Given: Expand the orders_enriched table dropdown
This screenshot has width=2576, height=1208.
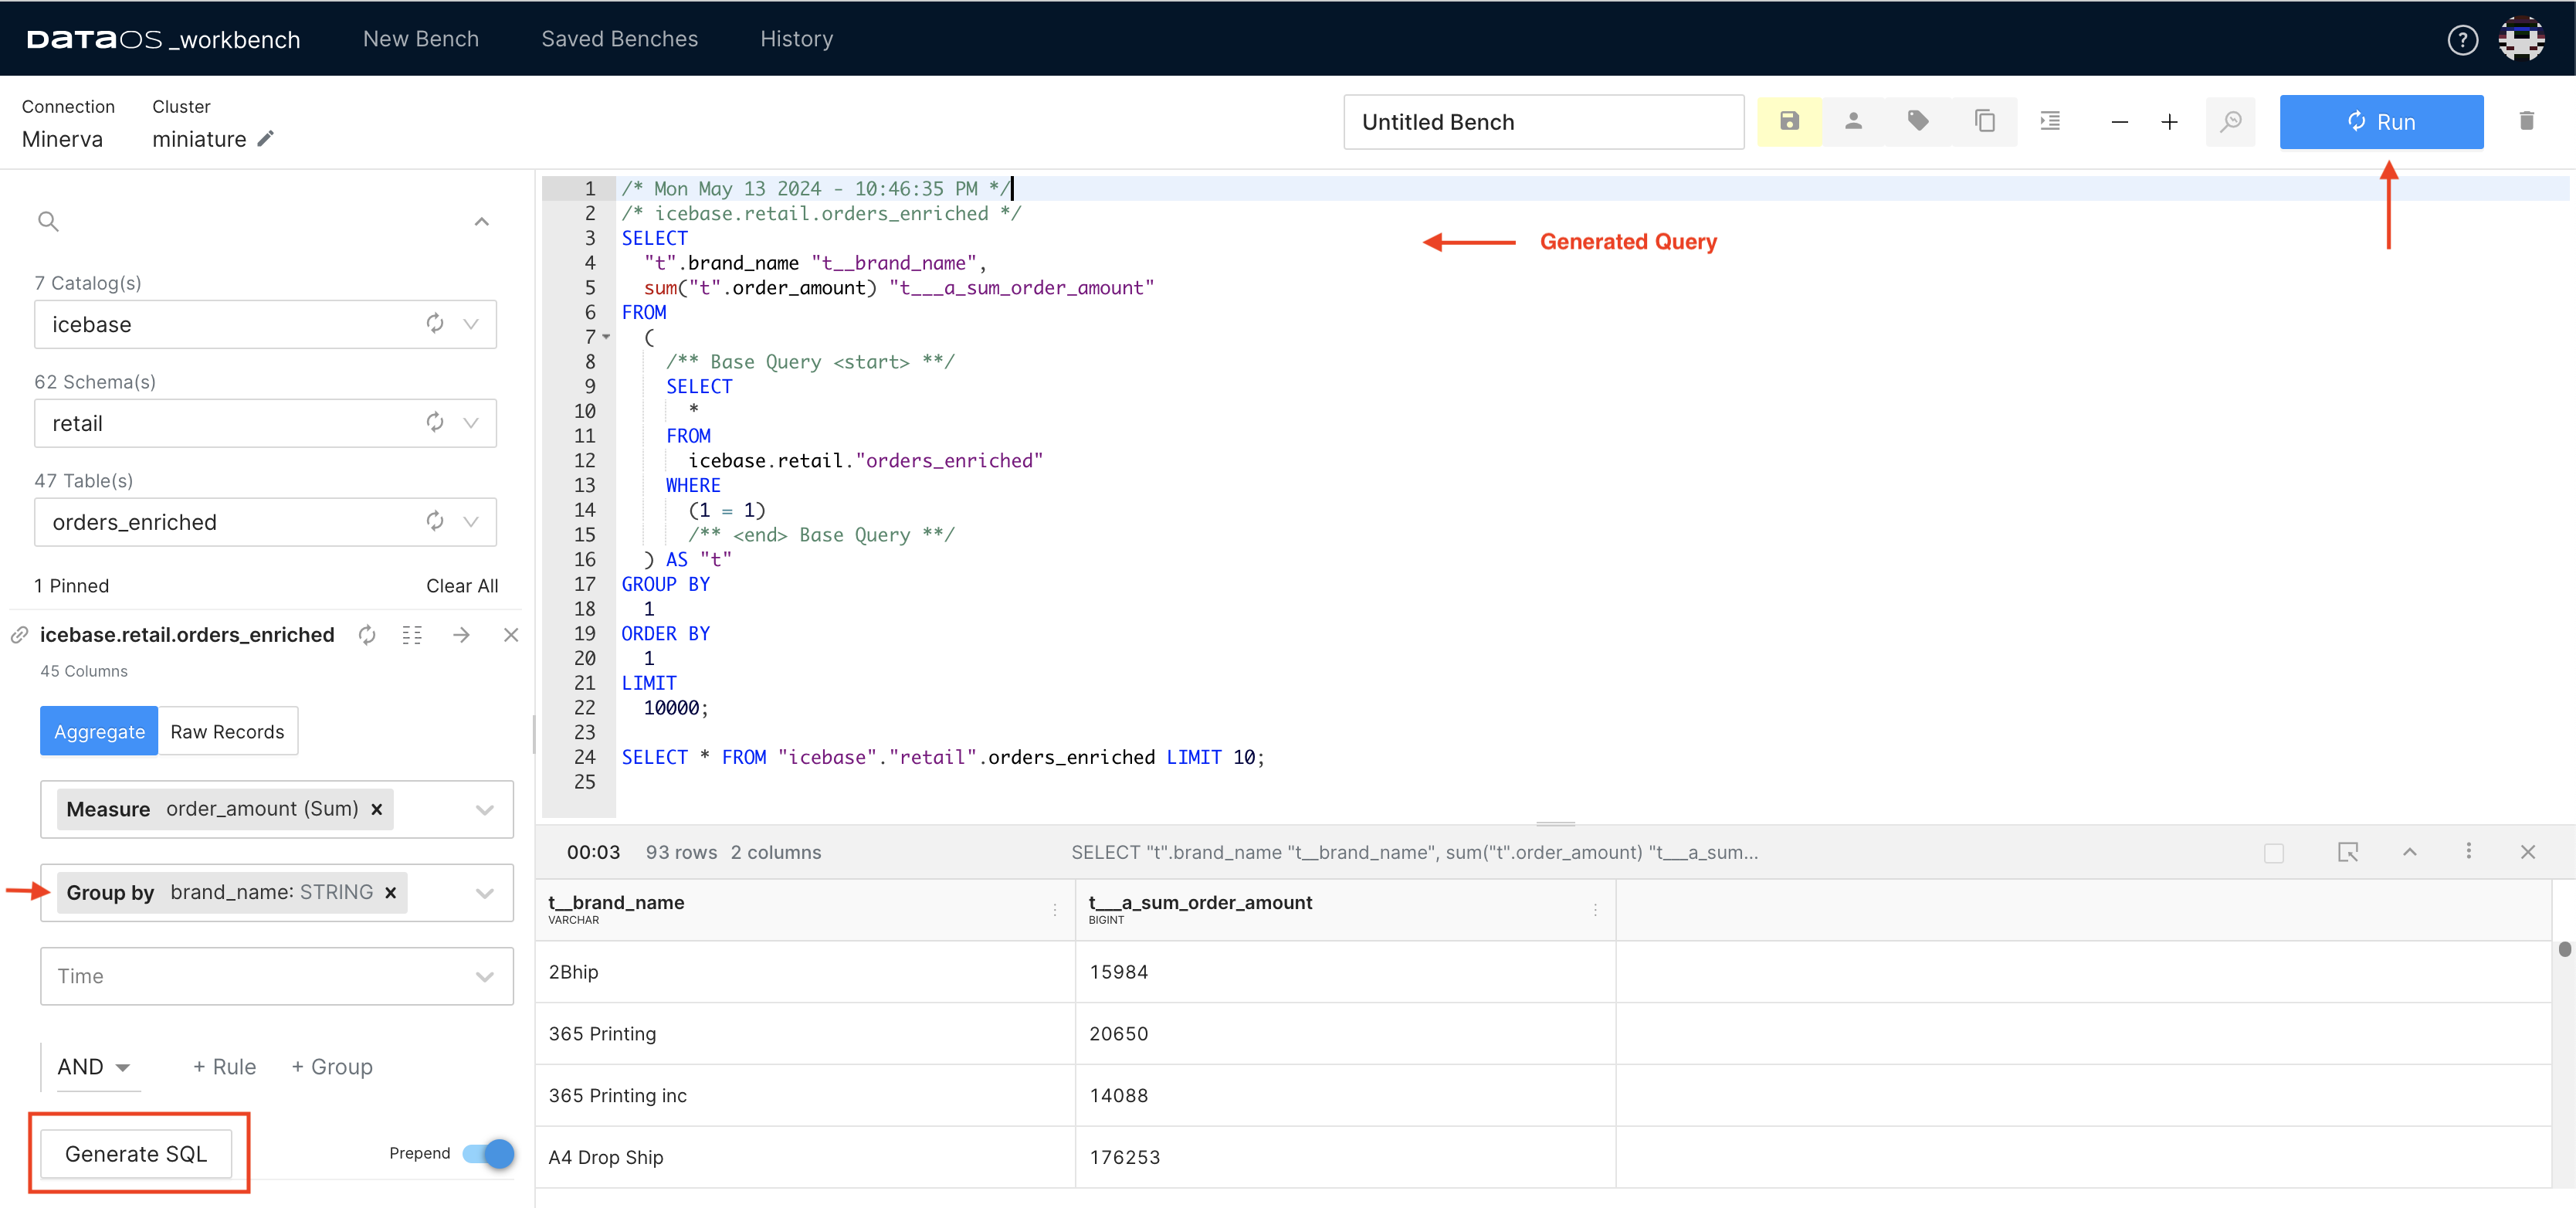Looking at the screenshot, I should click(x=478, y=521).
